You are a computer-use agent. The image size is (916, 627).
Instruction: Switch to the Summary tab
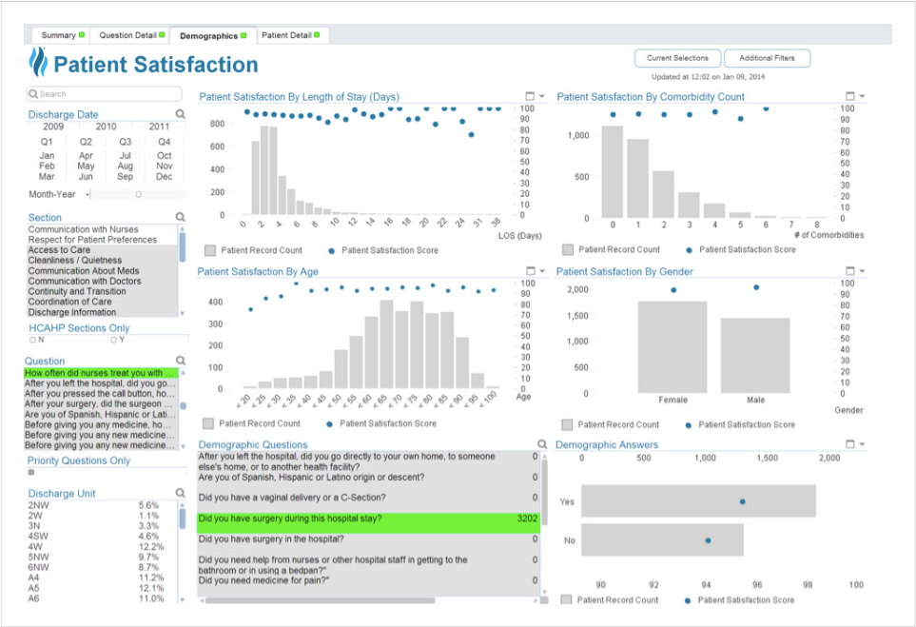pos(59,34)
